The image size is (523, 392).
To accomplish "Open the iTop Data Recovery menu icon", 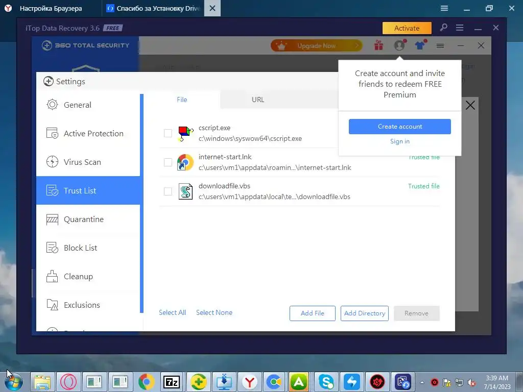I will (x=460, y=28).
